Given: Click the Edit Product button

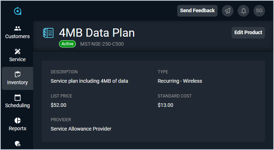Looking at the screenshot, I should (x=248, y=32).
